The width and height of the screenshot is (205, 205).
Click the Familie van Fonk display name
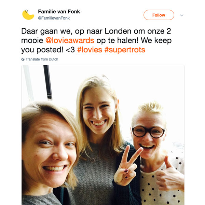pos(59,12)
